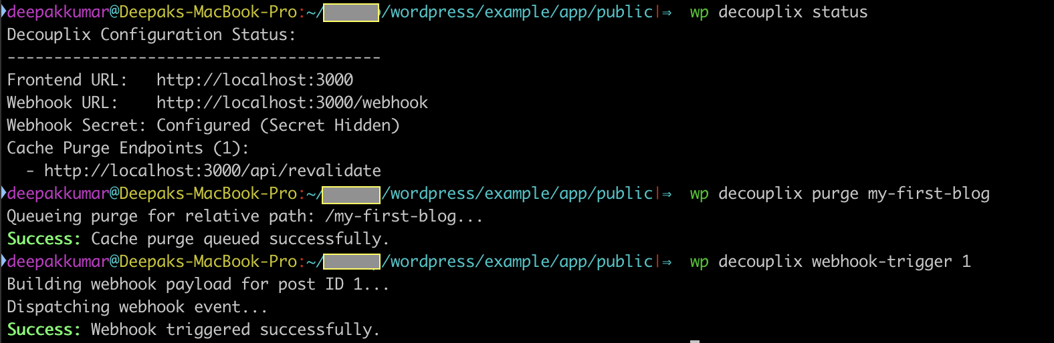Viewport: 1054px width, 343px height.
Task: Click the Frontend URL http://localhost:3000
Action: click(255, 80)
